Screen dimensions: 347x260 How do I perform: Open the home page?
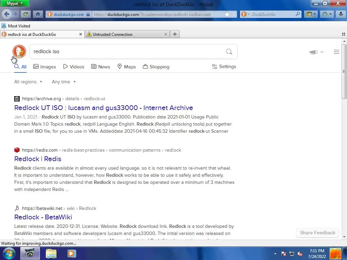click(38, 14)
